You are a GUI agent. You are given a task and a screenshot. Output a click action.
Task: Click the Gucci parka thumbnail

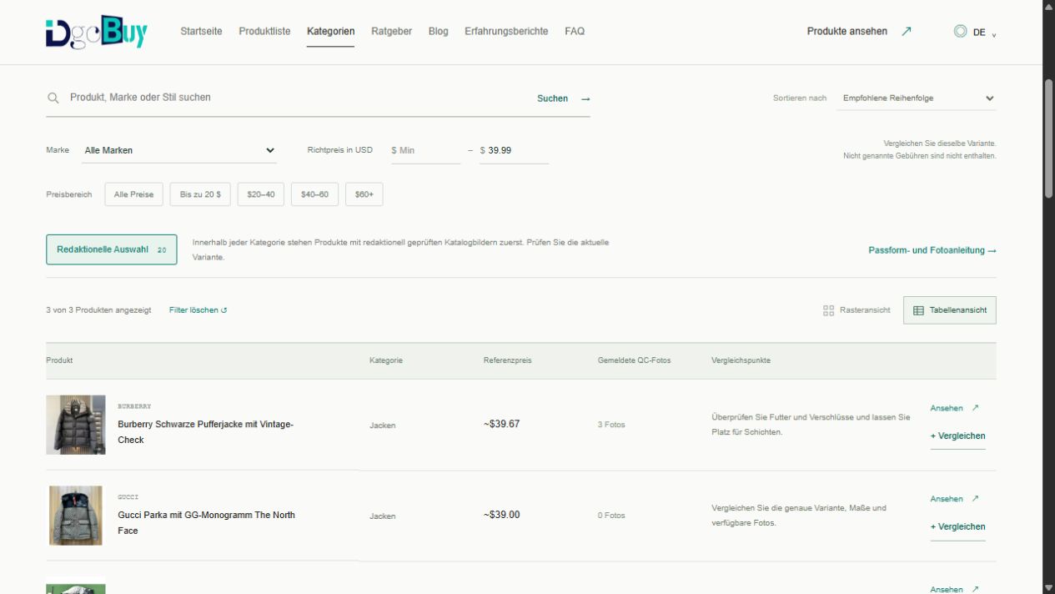click(x=76, y=516)
